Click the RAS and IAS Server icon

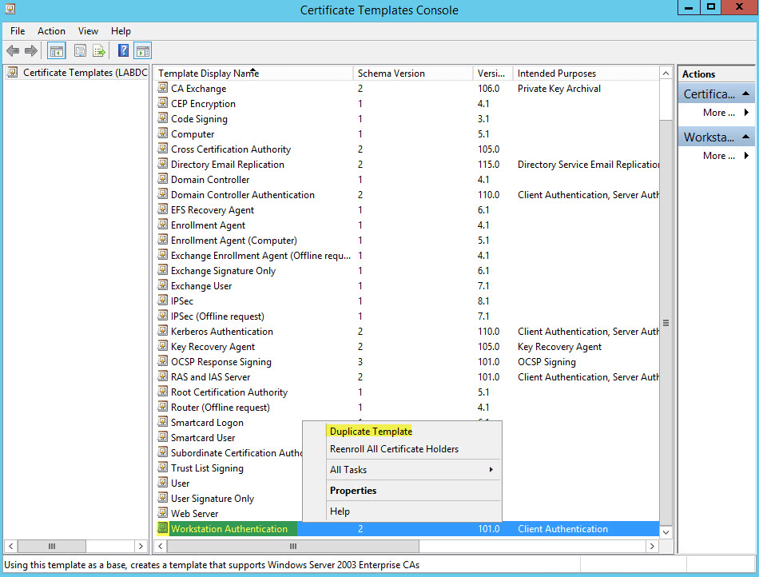pos(163,376)
